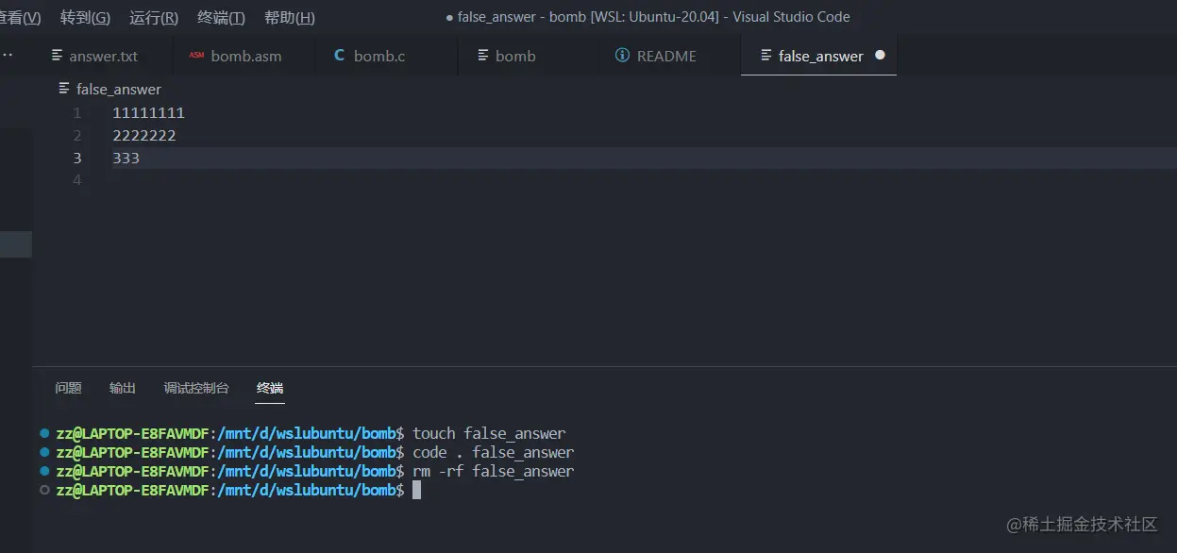This screenshot has height=553, width=1177.
Task: Open the 转到(G) menu
Action: pyautogui.click(x=85, y=18)
